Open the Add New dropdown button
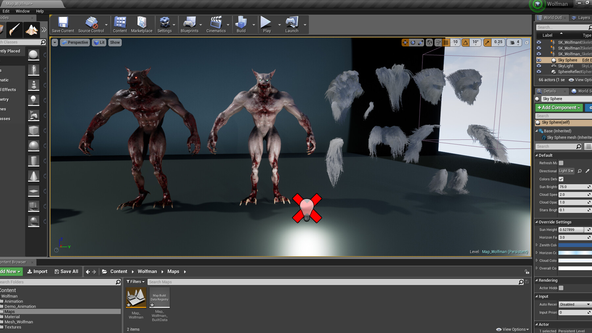 [x=11, y=272]
